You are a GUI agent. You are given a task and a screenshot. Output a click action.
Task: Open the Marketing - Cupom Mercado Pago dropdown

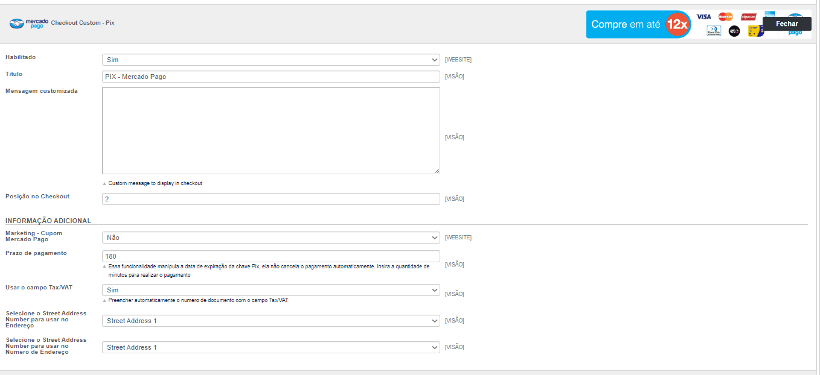click(271, 238)
